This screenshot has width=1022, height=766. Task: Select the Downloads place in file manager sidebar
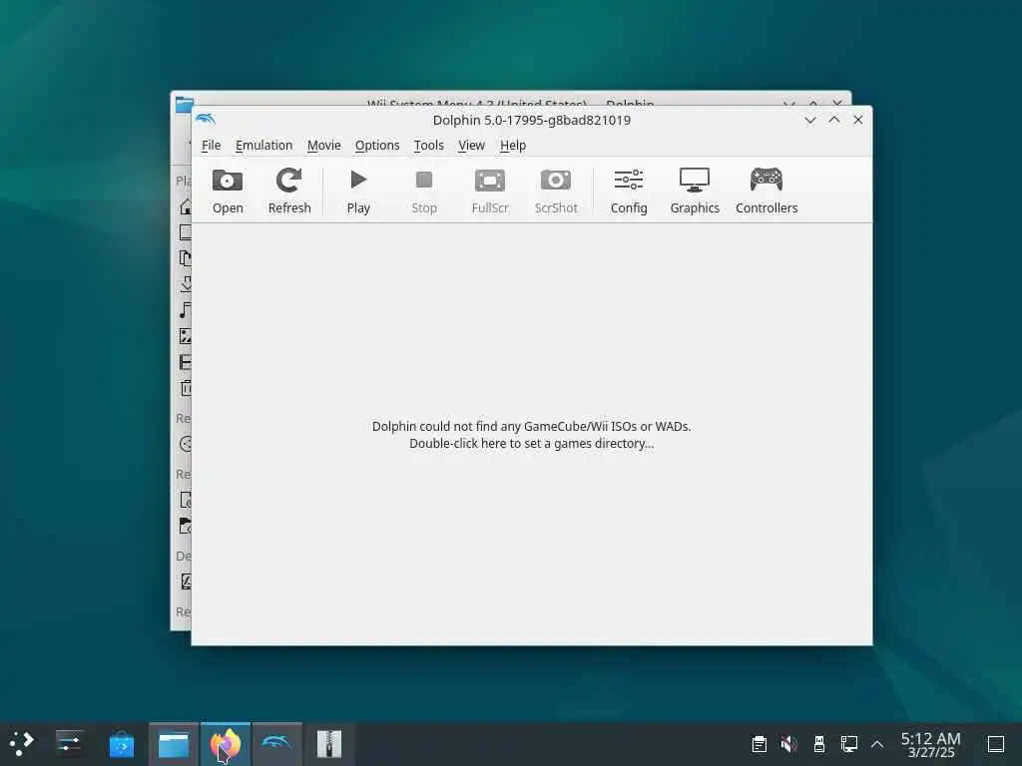point(185,284)
